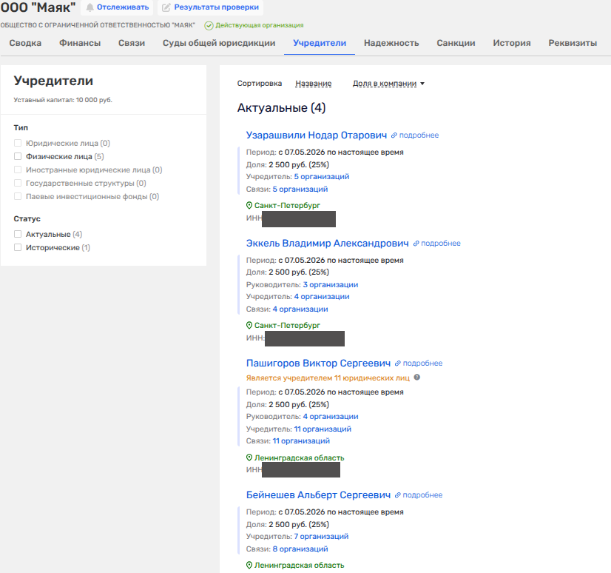Image resolution: width=611 pixels, height=573 pixels.
Task: Click the Действующая организация status label
Action: point(260,25)
